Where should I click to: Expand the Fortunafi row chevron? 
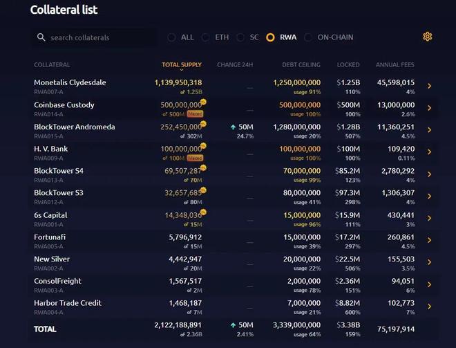(x=429, y=240)
